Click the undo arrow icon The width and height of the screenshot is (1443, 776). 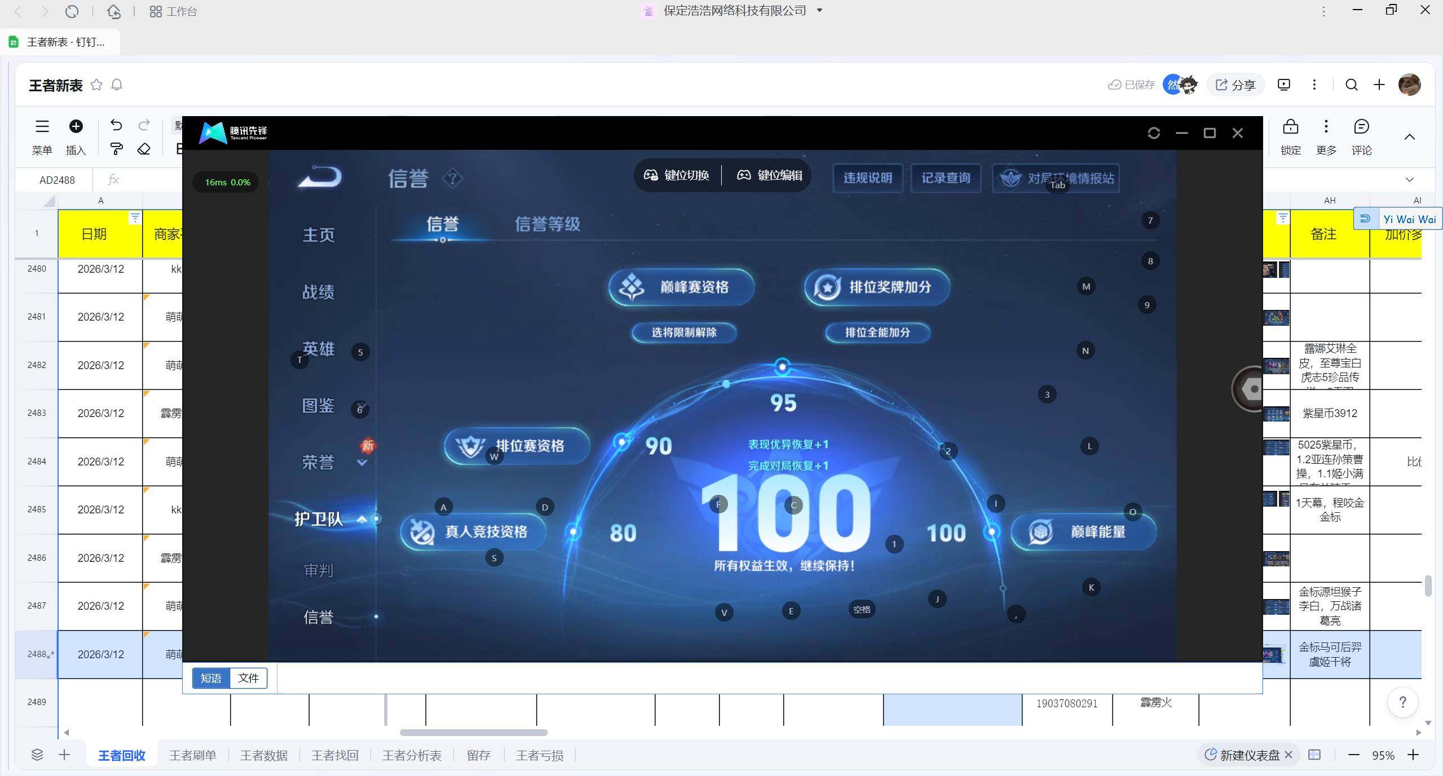[x=116, y=125]
